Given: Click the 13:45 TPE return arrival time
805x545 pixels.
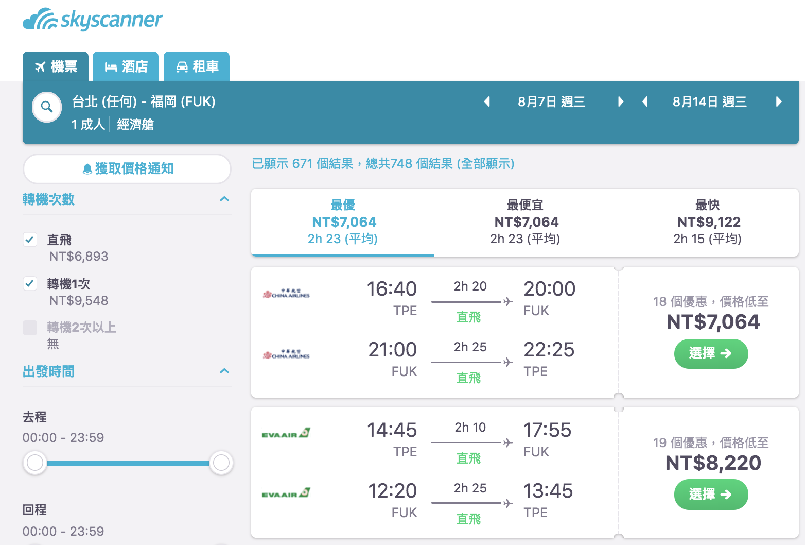Looking at the screenshot, I should pos(548,491).
